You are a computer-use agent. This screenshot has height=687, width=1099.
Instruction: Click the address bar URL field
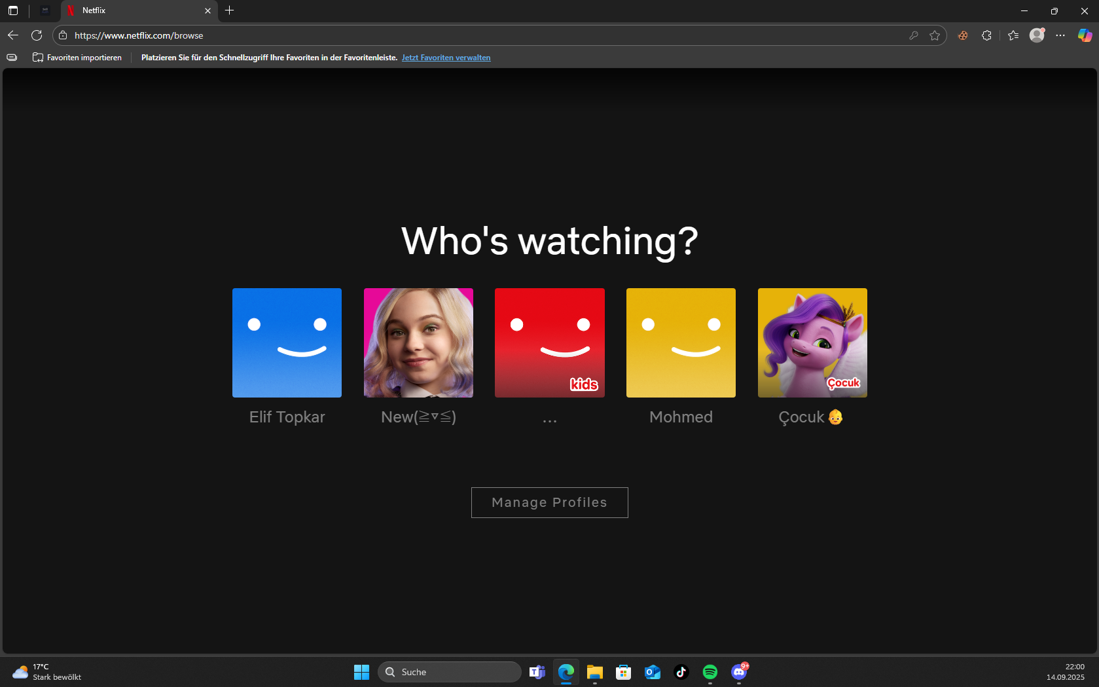coord(458,35)
